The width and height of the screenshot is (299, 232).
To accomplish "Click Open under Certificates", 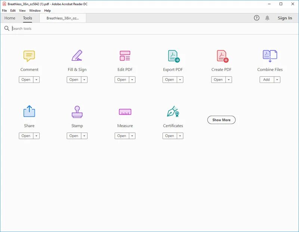I will 170,136.
